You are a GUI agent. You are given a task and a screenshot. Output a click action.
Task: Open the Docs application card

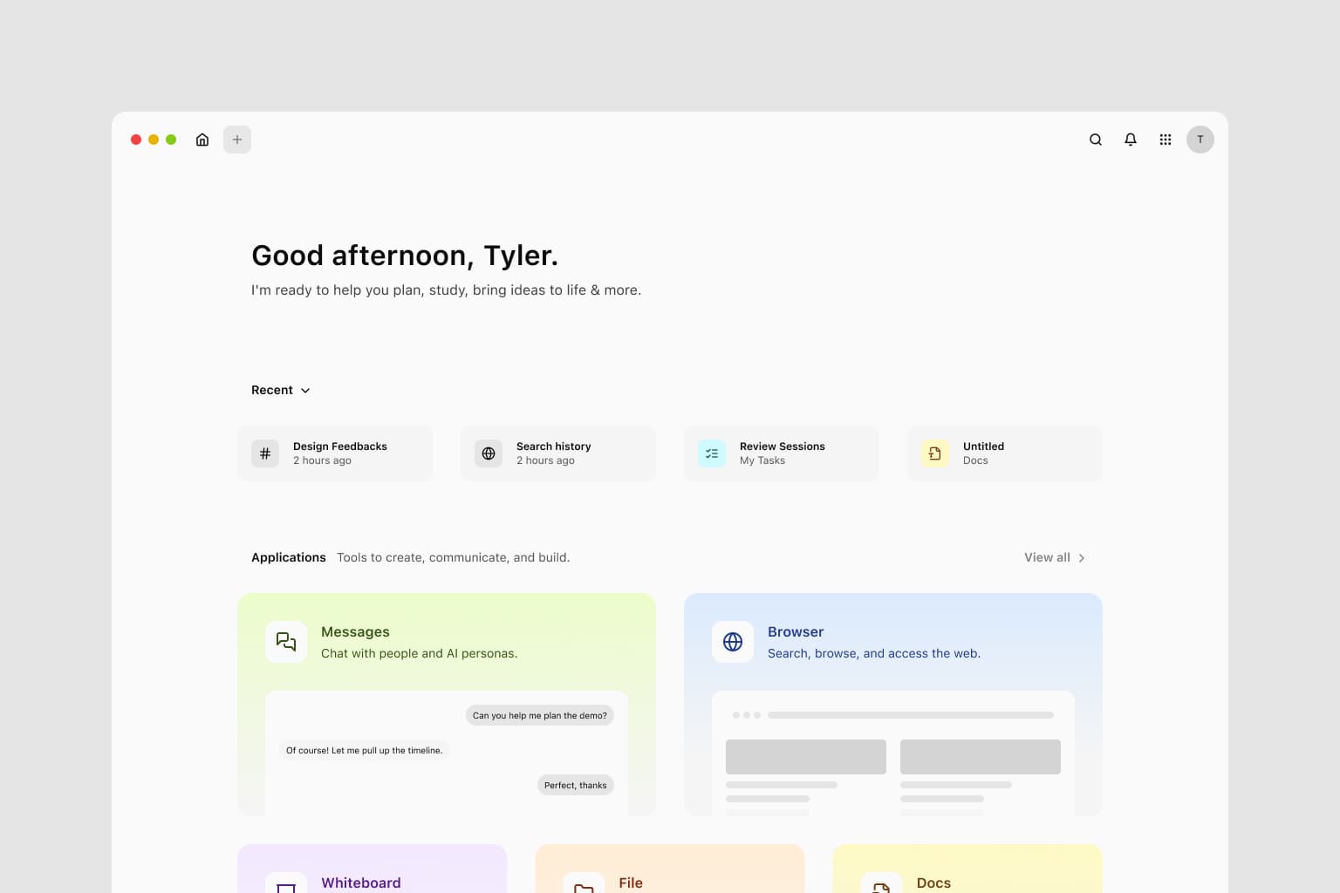[x=967, y=872]
